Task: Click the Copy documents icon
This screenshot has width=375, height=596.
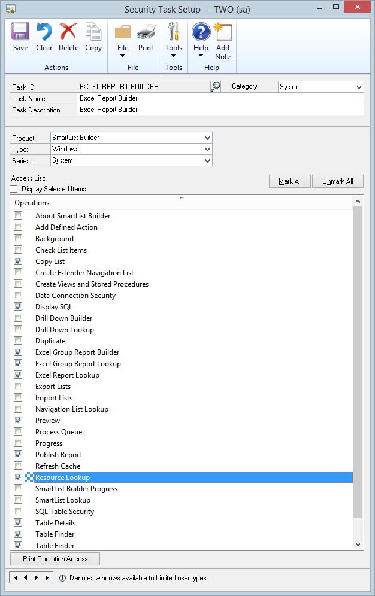Action: coord(93,31)
